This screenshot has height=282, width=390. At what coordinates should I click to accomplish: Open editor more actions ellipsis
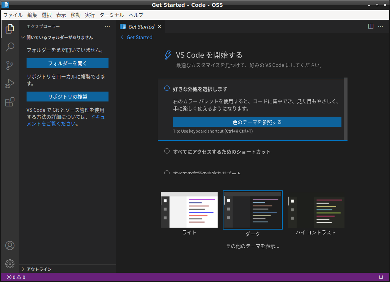coord(381,26)
